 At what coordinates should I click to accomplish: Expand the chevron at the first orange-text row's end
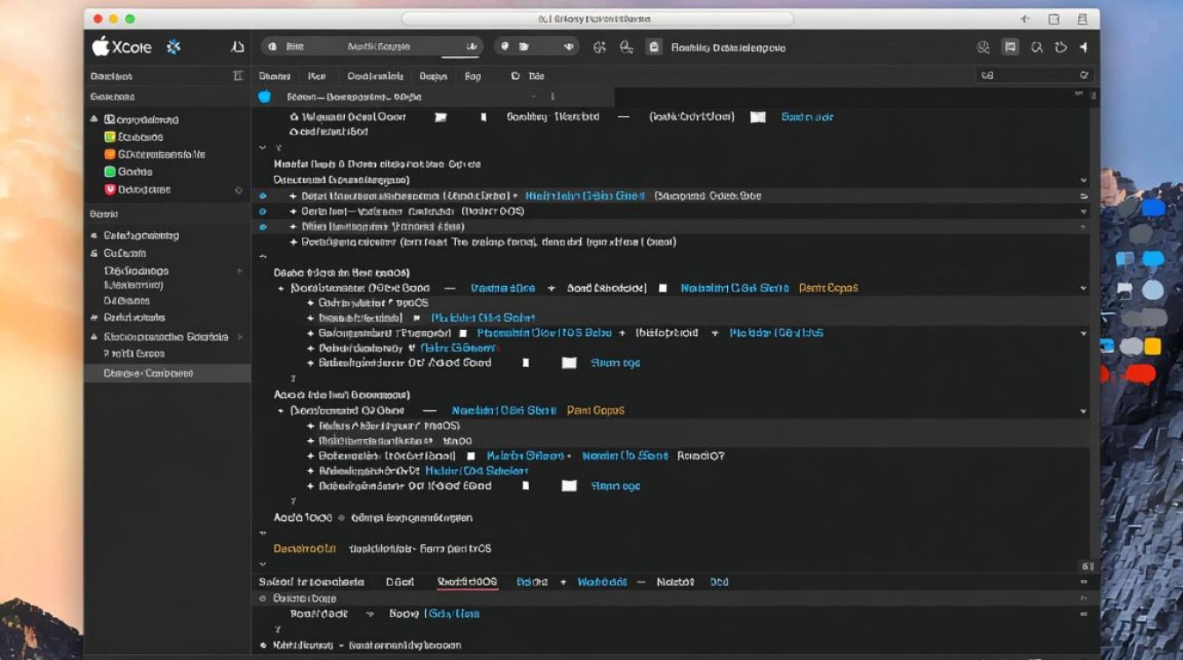(1083, 288)
